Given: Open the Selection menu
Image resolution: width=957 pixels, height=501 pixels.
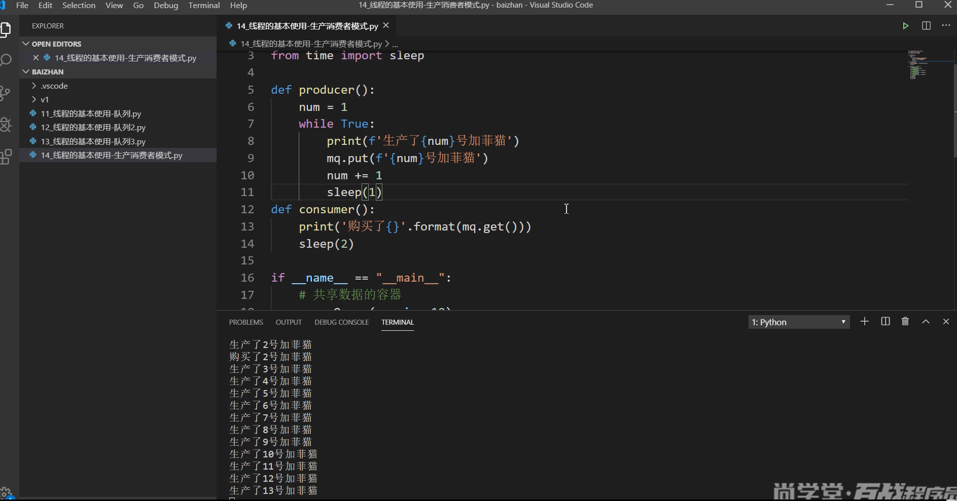Looking at the screenshot, I should pos(79,5).
